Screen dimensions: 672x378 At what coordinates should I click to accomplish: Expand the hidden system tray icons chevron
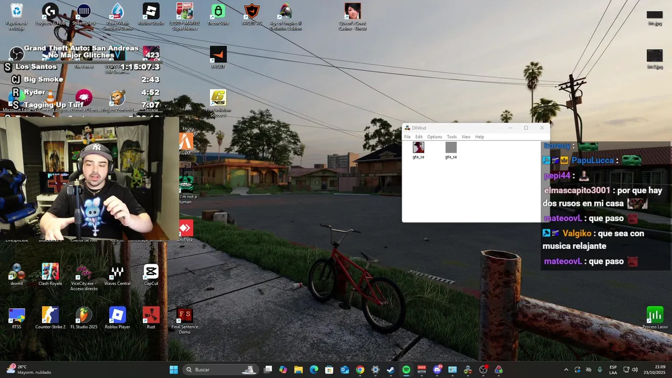click(566, 370)
